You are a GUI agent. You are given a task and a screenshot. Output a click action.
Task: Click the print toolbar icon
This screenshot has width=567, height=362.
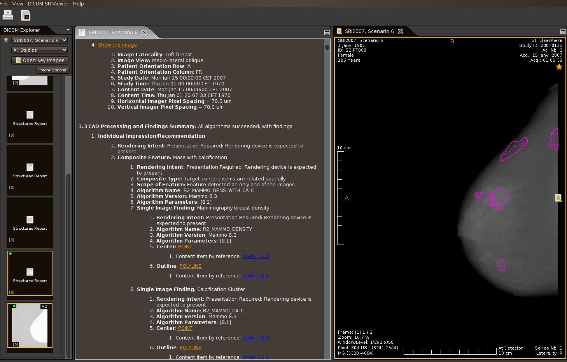tap(8, 15)
